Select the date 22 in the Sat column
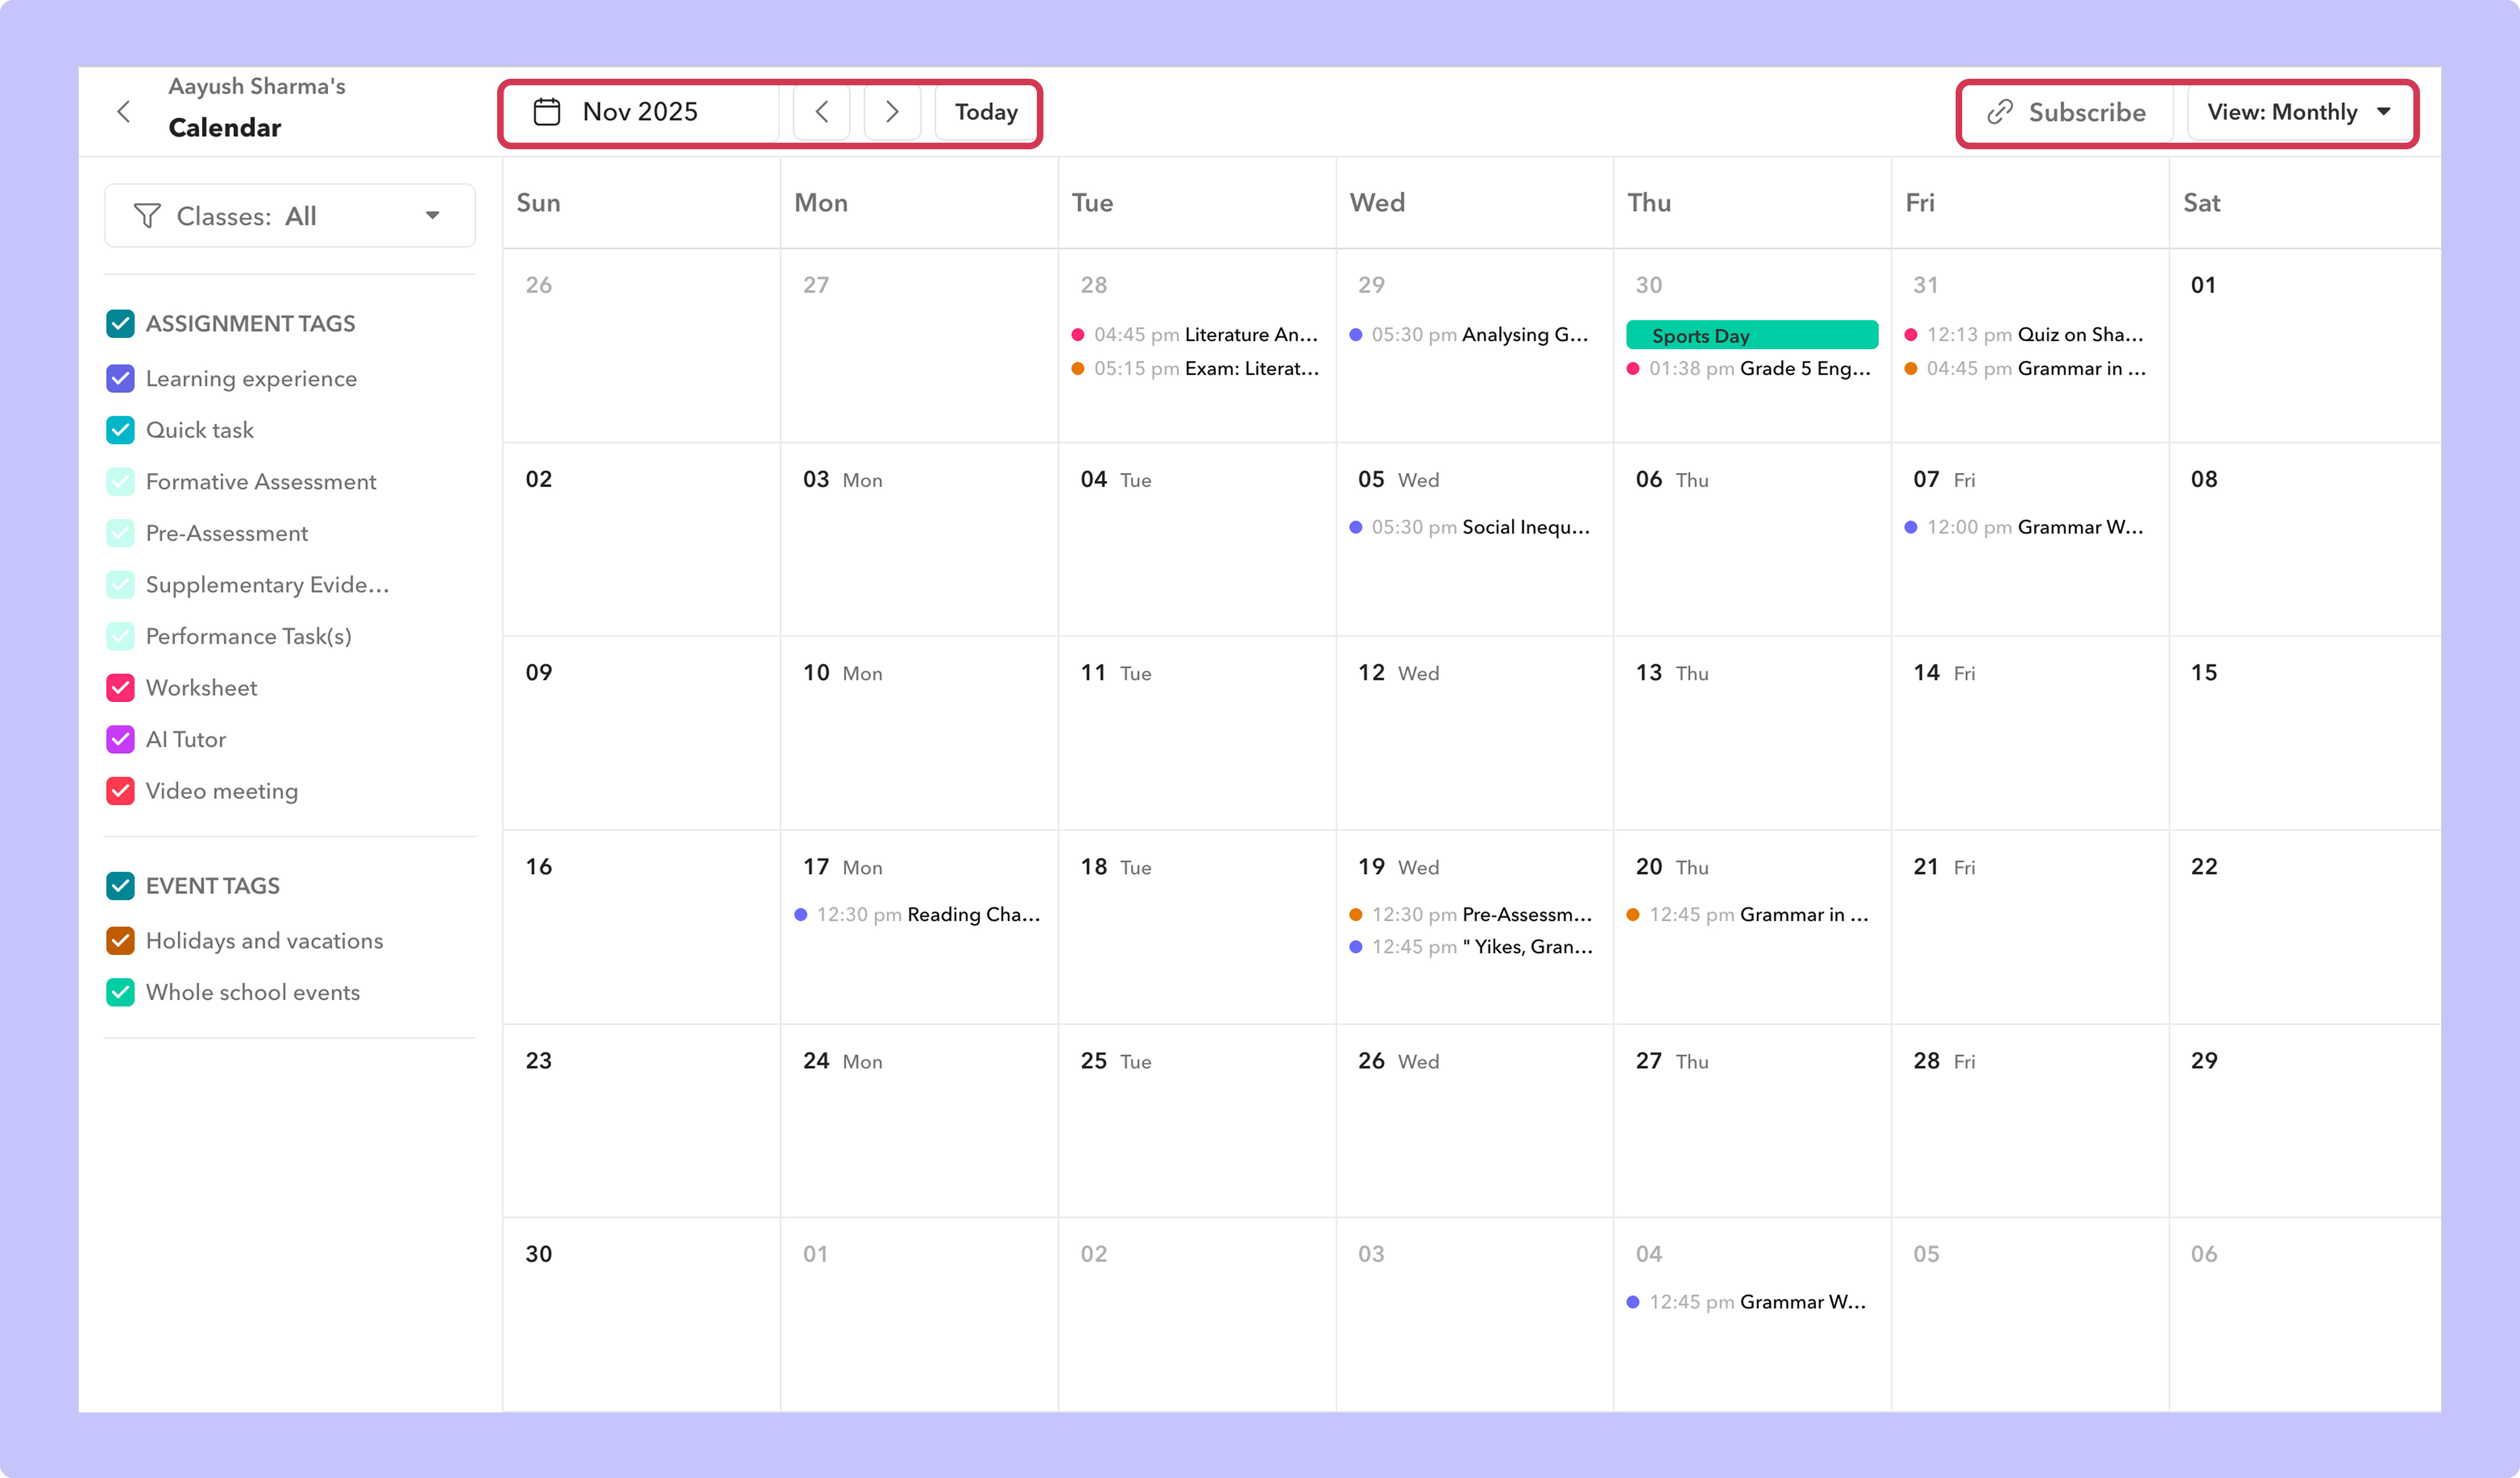This screenshot has height=1478, width=2520. click(x=2204, y=867)
